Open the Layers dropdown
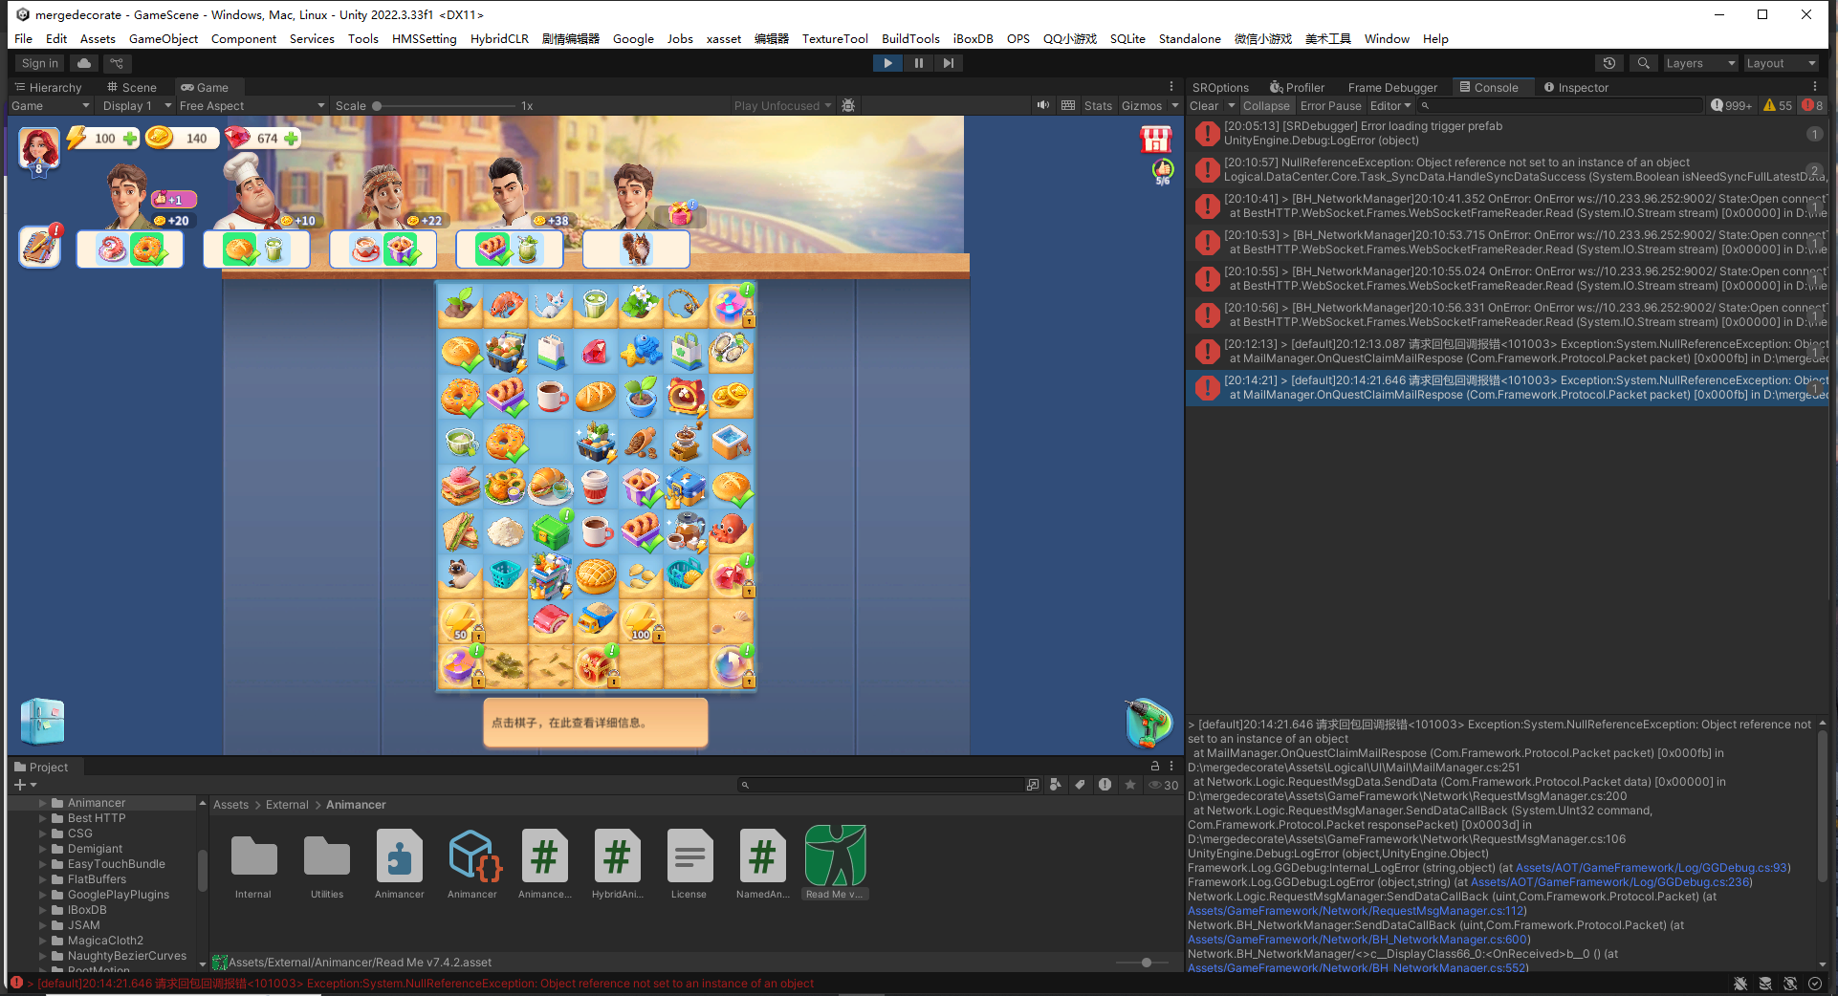 (x=1699, y=63)
